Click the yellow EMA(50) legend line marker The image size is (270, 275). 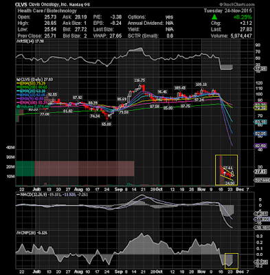(x=18, y=83)
